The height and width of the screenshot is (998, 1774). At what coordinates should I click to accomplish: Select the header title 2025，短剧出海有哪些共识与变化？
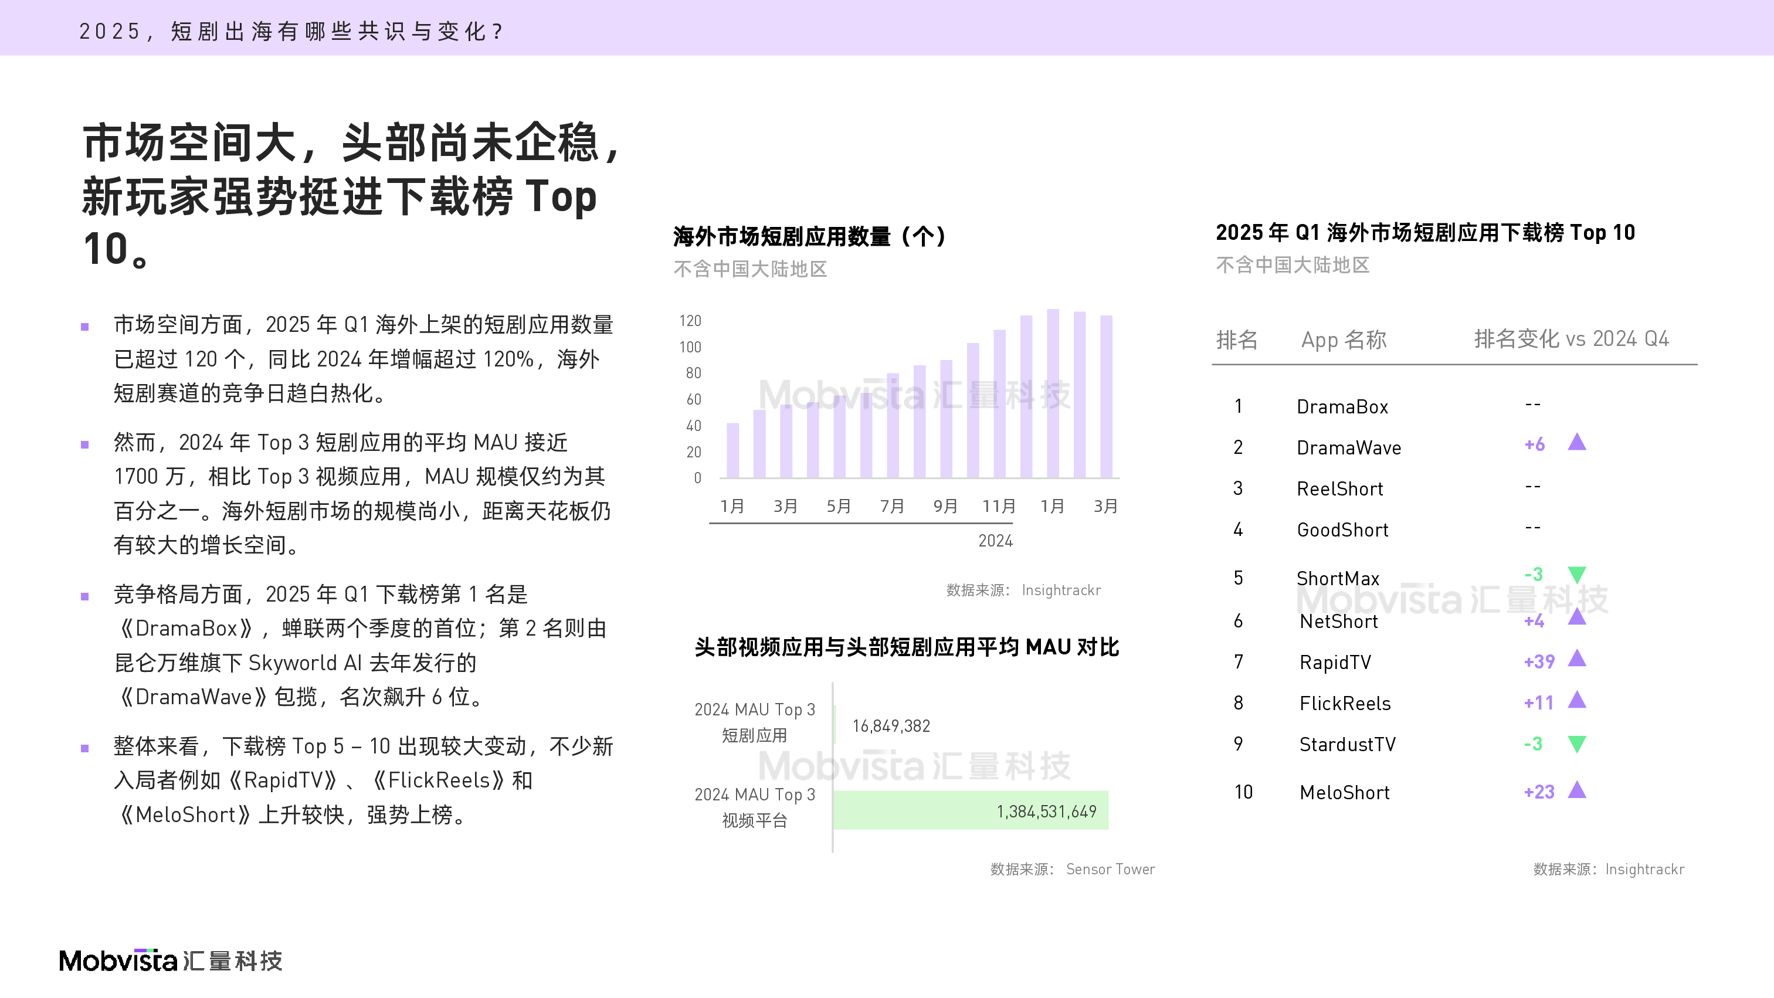293,31
